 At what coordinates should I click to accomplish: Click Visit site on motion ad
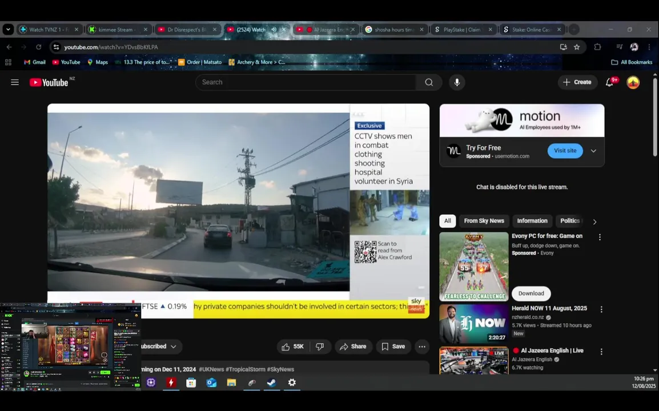pos(565,151)
